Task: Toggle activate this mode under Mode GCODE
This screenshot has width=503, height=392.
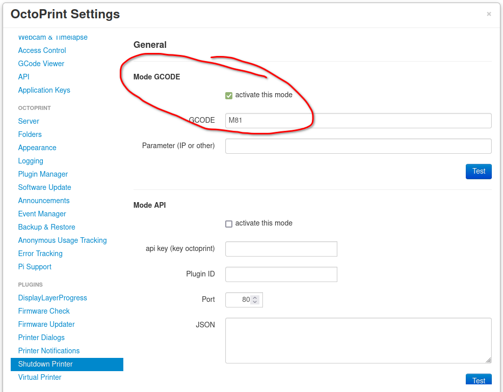Action: coord(229,96)
